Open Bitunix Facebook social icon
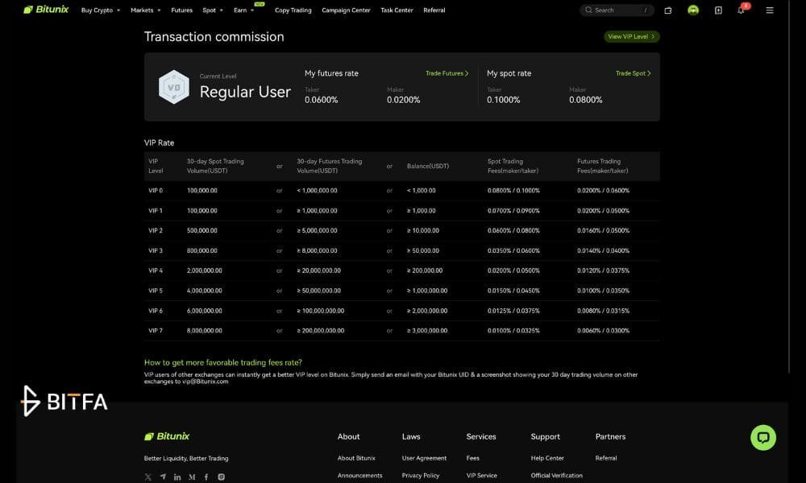 click(x=206, y=477)
